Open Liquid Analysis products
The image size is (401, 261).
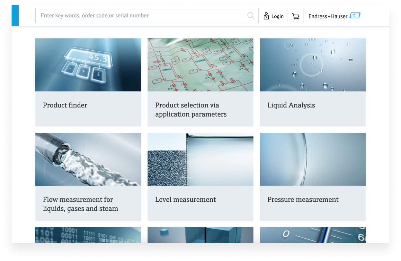click(291, 105)
